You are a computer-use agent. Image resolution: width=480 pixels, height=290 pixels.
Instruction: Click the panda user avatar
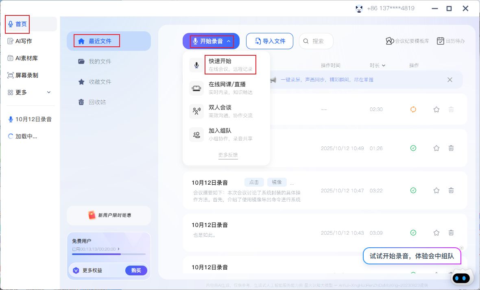point(359,9)
